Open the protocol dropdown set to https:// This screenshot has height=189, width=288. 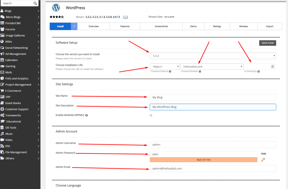[165, 66]
